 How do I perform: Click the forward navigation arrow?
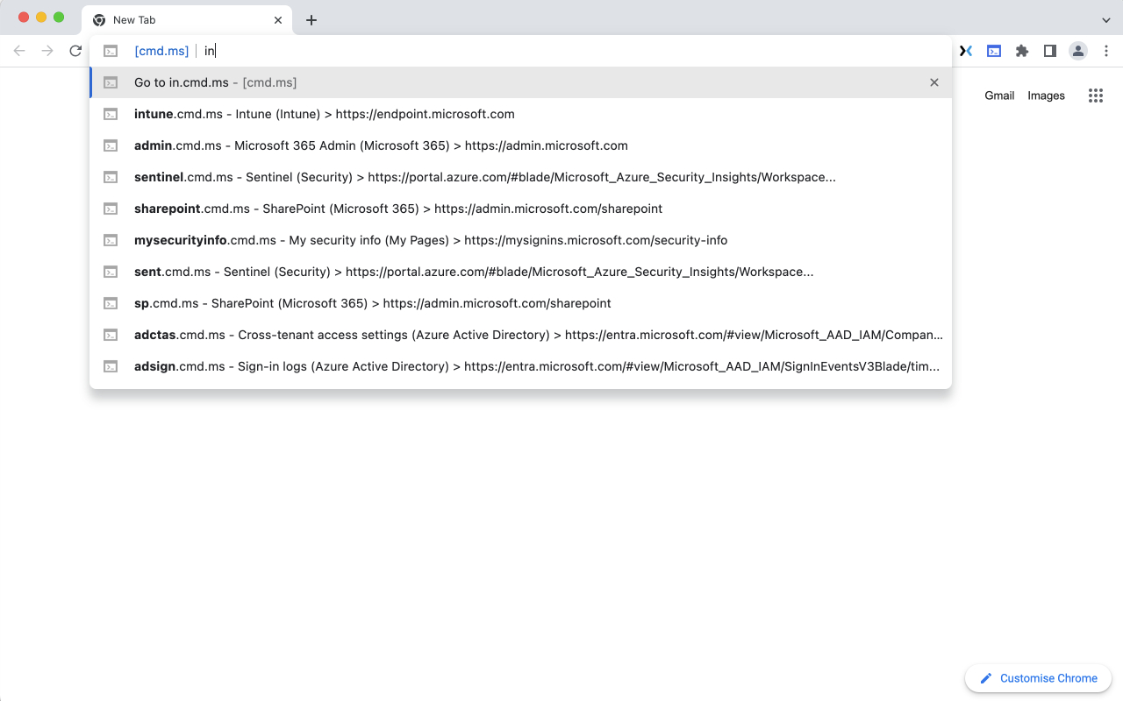point(47,51)
